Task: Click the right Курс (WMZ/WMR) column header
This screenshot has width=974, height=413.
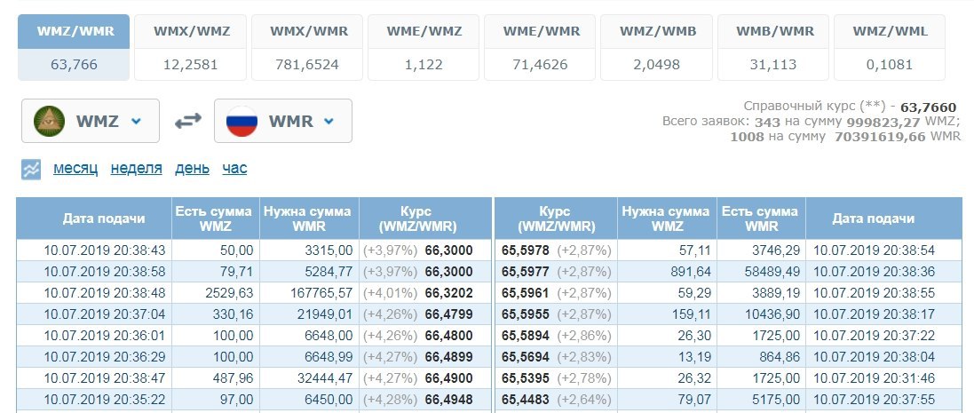Action: [x=555, y=218]
